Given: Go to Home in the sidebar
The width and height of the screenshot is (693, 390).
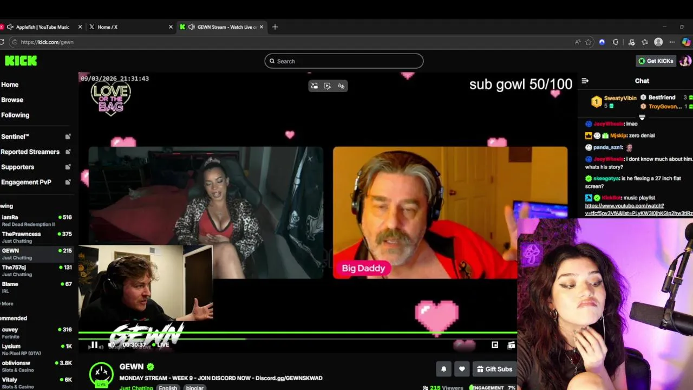Looking at the screenshot, I should (10, 84).
